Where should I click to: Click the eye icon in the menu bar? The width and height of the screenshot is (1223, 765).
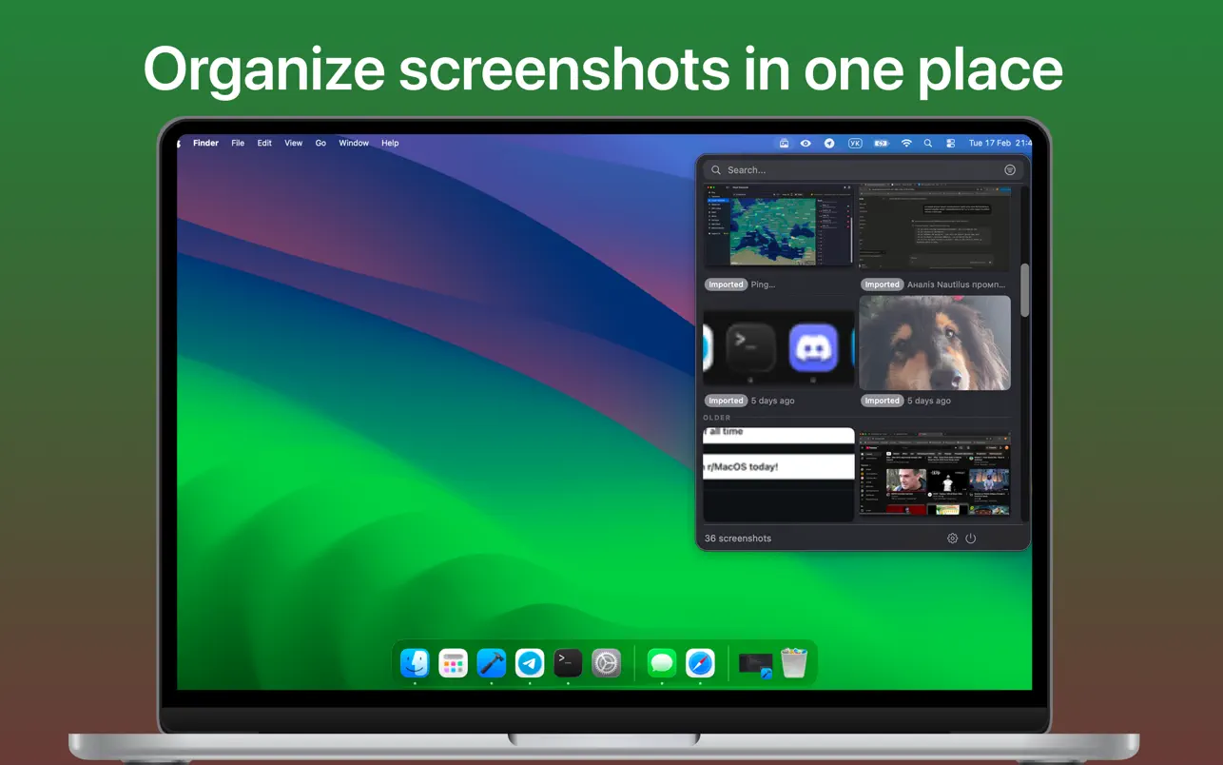tap(806, 144)
